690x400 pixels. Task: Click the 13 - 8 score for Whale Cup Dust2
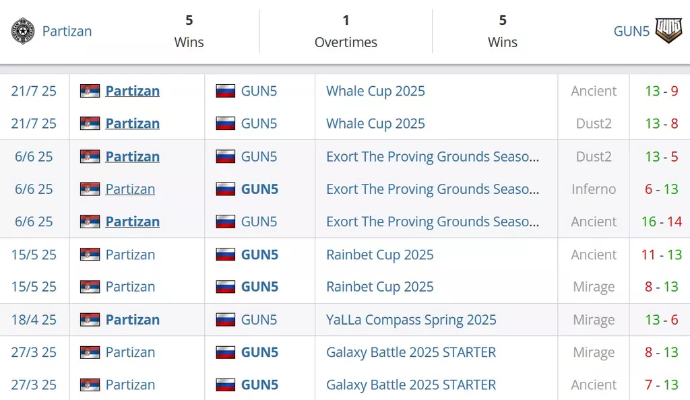point(662,123)
